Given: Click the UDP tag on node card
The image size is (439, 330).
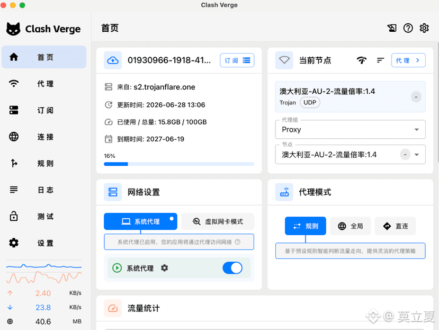Looking at the screenshot, I should (310, 103).
